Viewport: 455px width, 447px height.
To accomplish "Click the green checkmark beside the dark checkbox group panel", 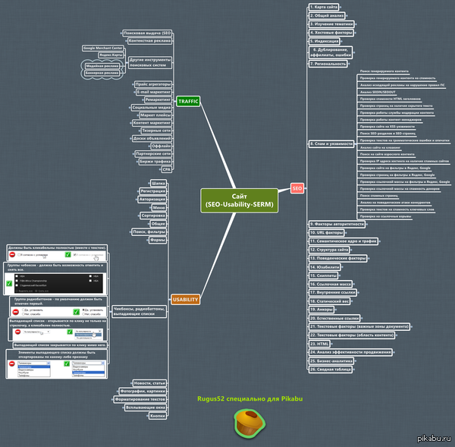I will coord(10,283).
